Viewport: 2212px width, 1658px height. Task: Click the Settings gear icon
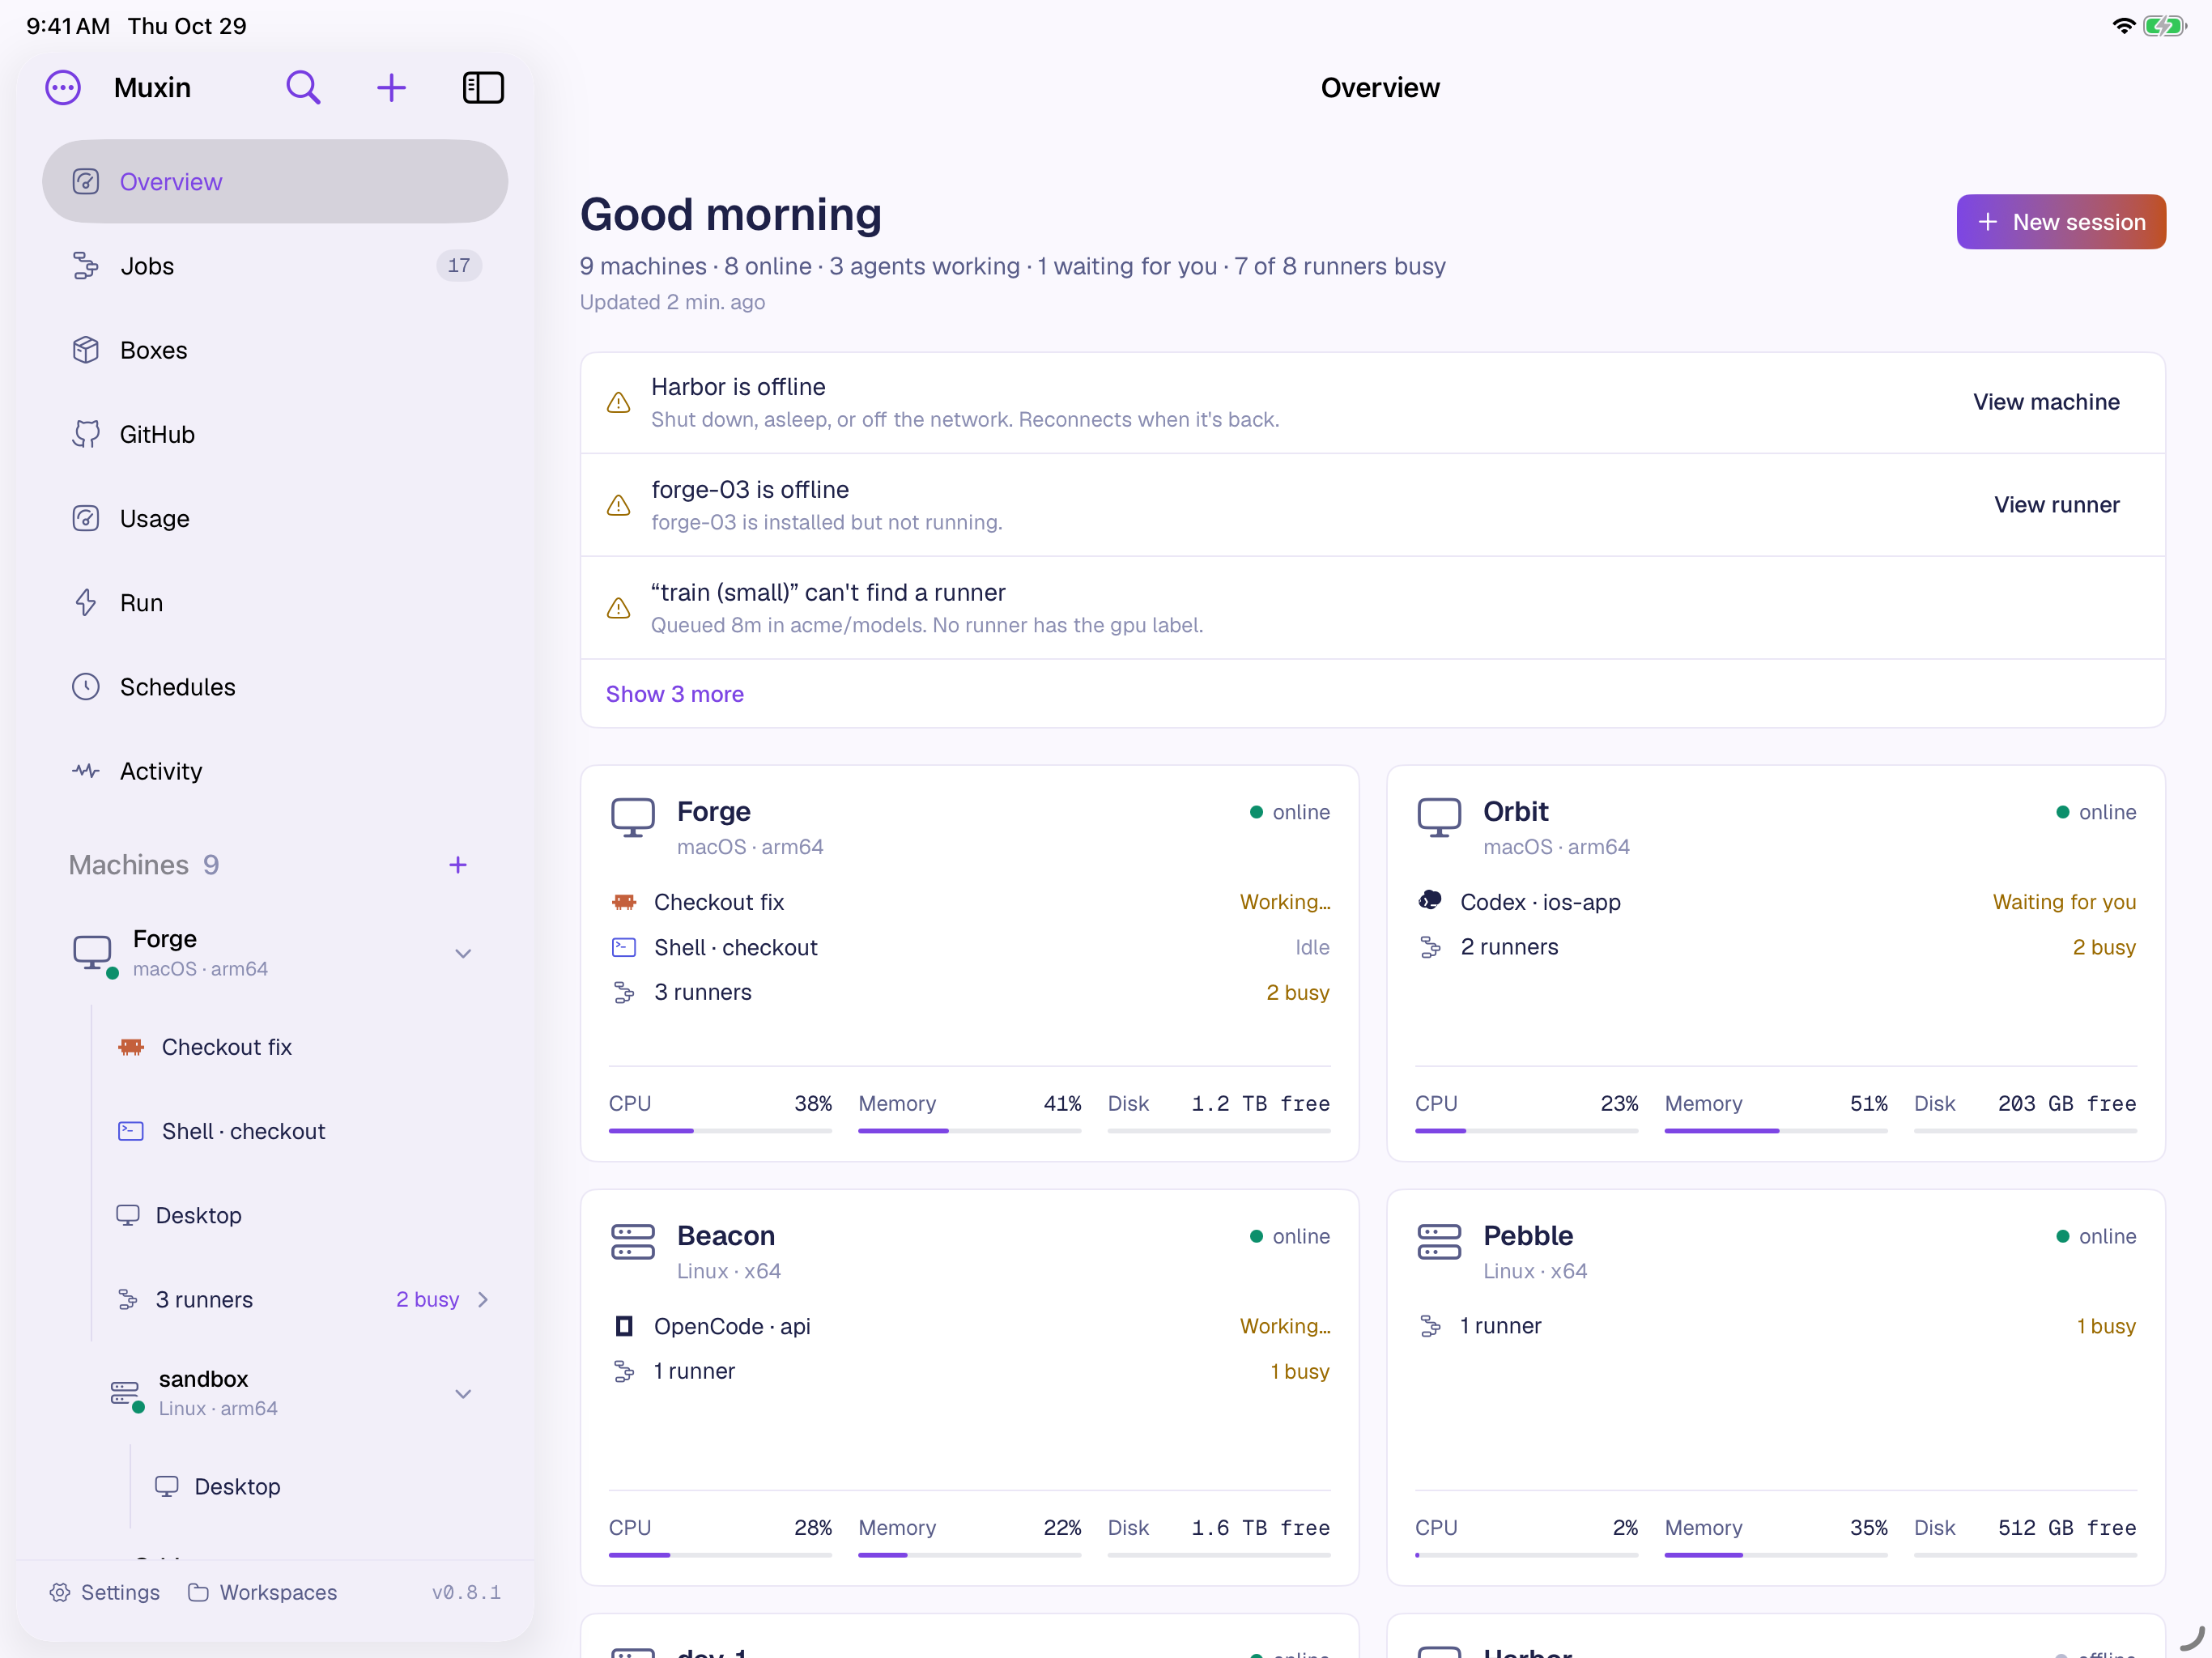(60, 1592)
